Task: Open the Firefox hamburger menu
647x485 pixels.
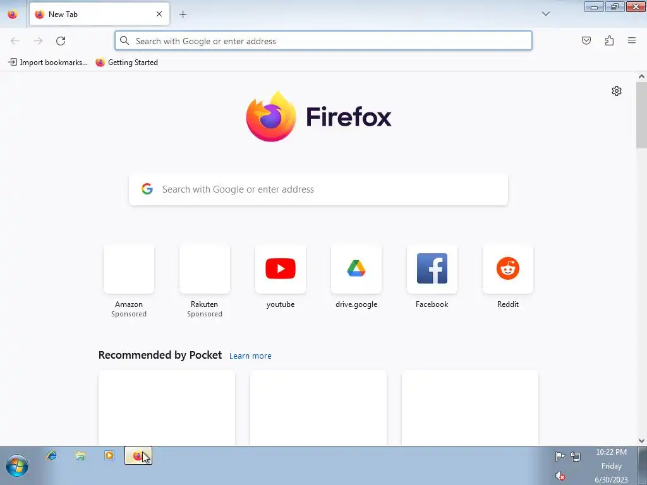Action: point(632,40)
